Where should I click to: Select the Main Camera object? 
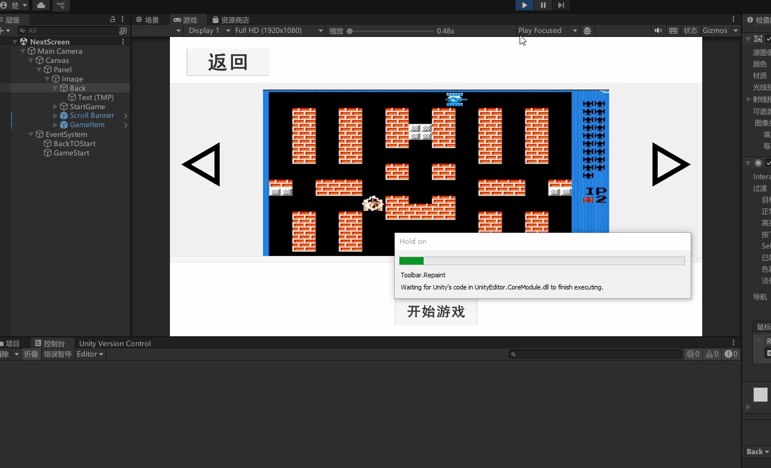(x=60, y=51)
